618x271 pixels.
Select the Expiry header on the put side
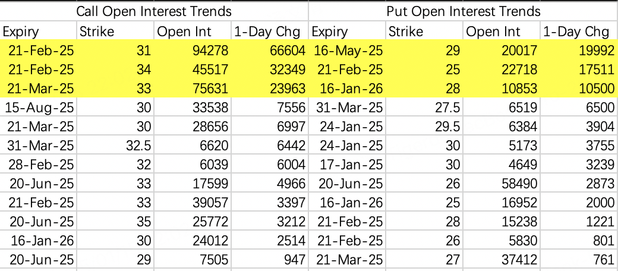(347, 31)
